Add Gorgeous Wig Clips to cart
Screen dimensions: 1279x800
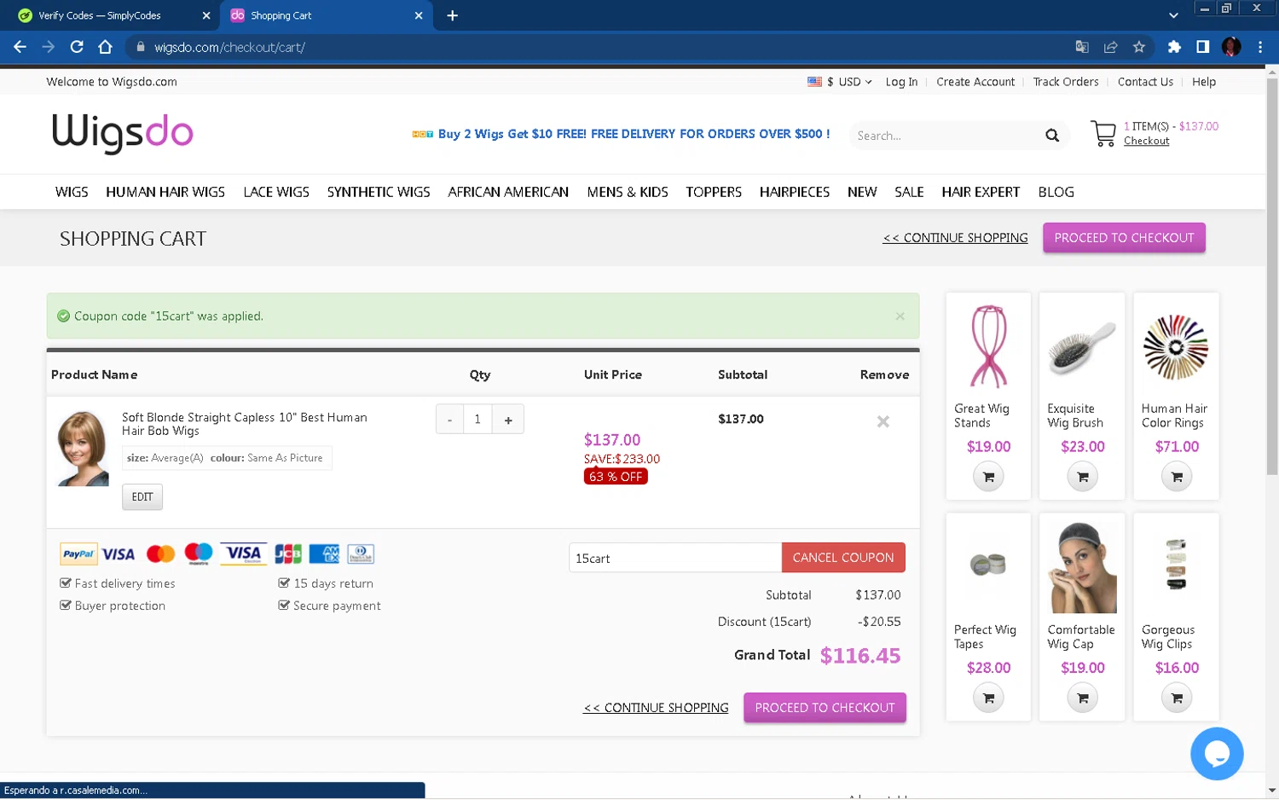[1177, 698]
